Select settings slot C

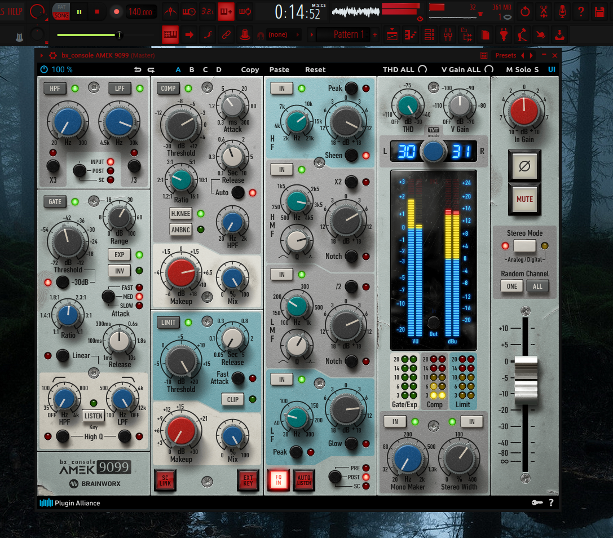[205, 69]
